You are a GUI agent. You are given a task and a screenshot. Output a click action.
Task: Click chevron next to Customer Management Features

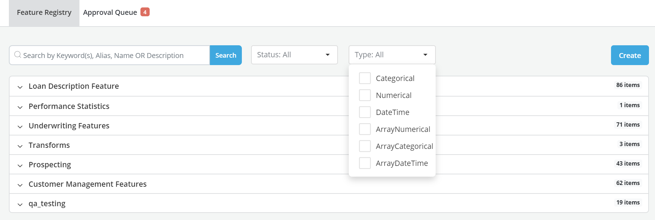20,185
